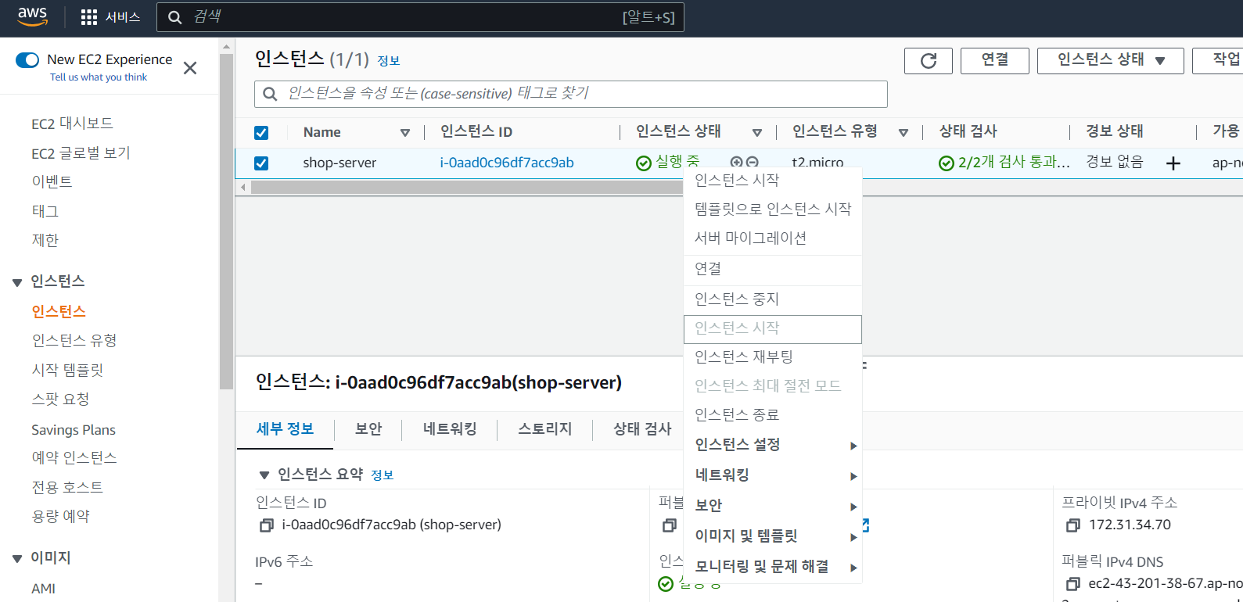This screenshot has height=602, width=1243.
Task: Expand the 인스턴스 설정 submenu
Action: pos(773,445)
